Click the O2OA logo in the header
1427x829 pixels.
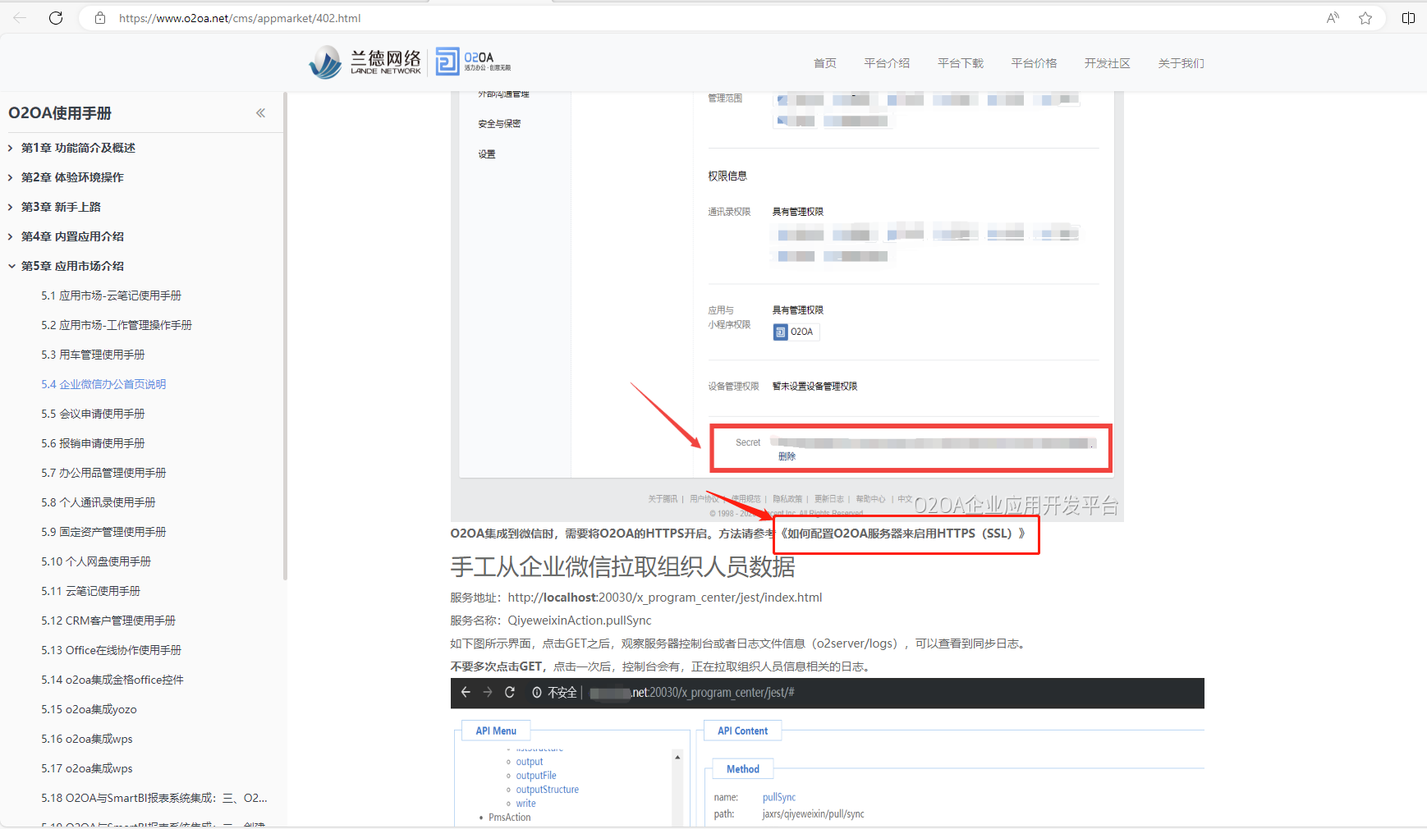tap(473, 62)
